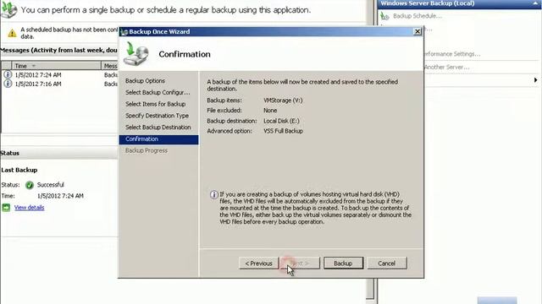This screenshot has width=542, height=304.
Task: Click info icon for 7:24 AM message
Action: click(x=8, y=75)
